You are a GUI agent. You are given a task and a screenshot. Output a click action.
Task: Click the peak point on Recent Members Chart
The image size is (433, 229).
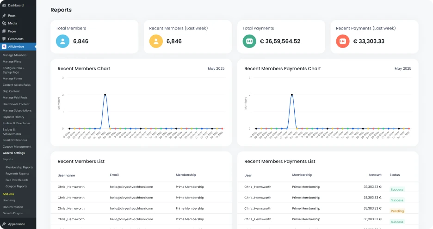[105, 95]
